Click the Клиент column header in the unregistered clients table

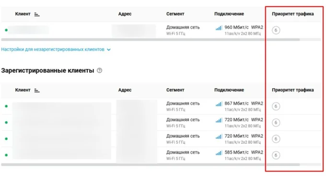(23, 14)
